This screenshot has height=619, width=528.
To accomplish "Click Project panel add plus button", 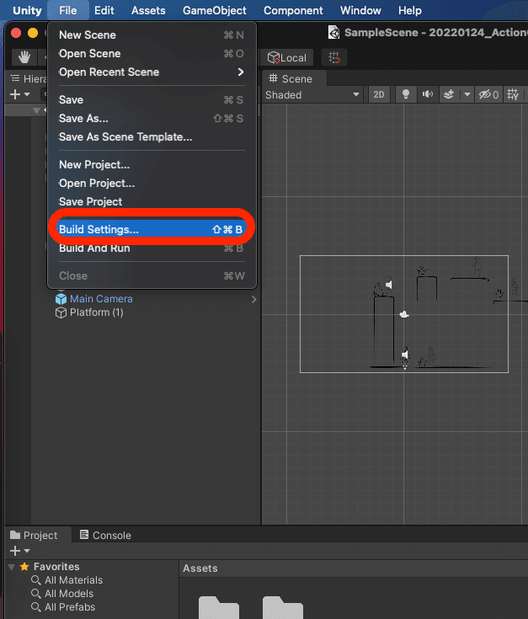I will click(x=15, y=550).
